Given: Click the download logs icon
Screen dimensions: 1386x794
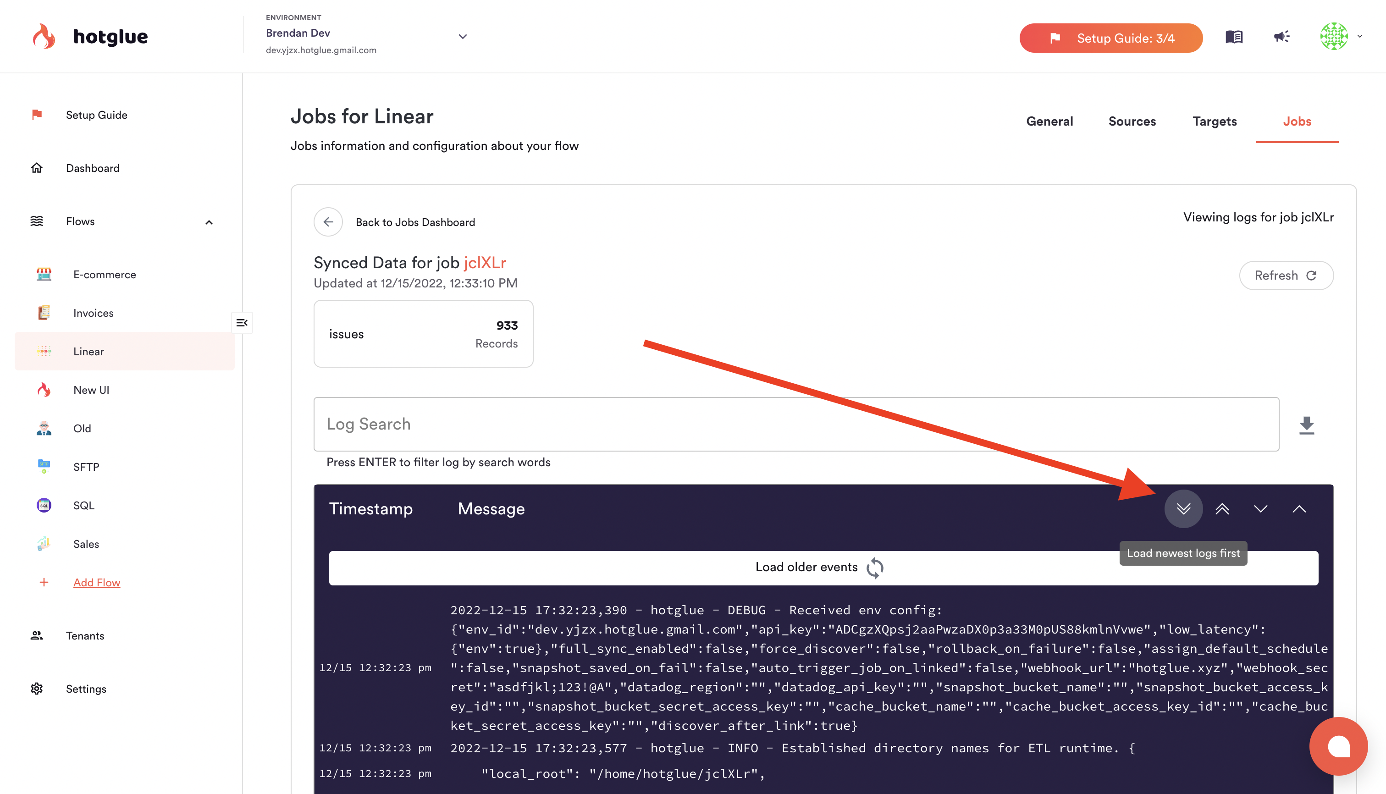Looking at the screenshot, I should pos(1306,425).
